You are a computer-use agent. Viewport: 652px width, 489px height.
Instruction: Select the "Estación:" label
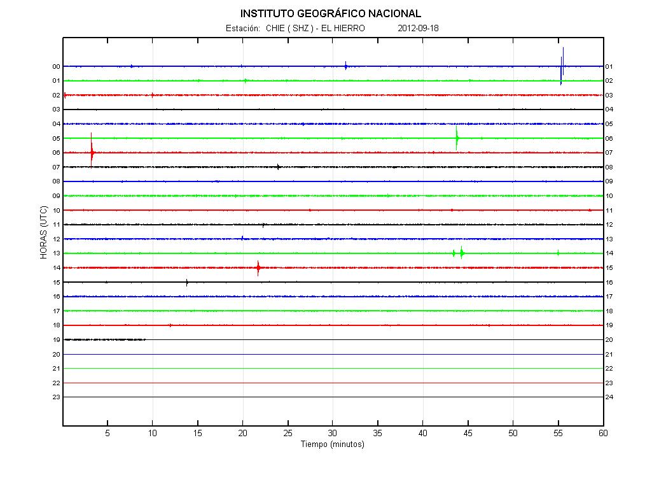coord(243,28)
